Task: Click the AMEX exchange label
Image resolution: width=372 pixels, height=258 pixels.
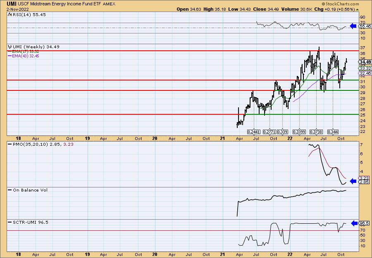Action: 109,4
